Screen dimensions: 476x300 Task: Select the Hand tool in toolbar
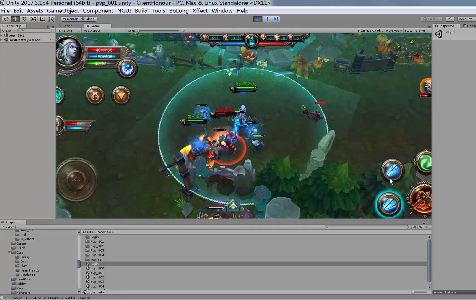[x=6, y=19]
